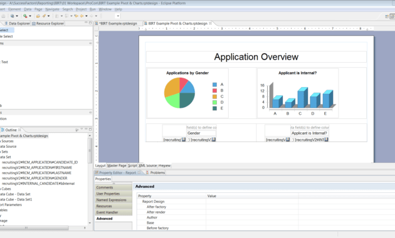Click the open perspective icon top right
395x238 pixels.
[x=387, y=16]
